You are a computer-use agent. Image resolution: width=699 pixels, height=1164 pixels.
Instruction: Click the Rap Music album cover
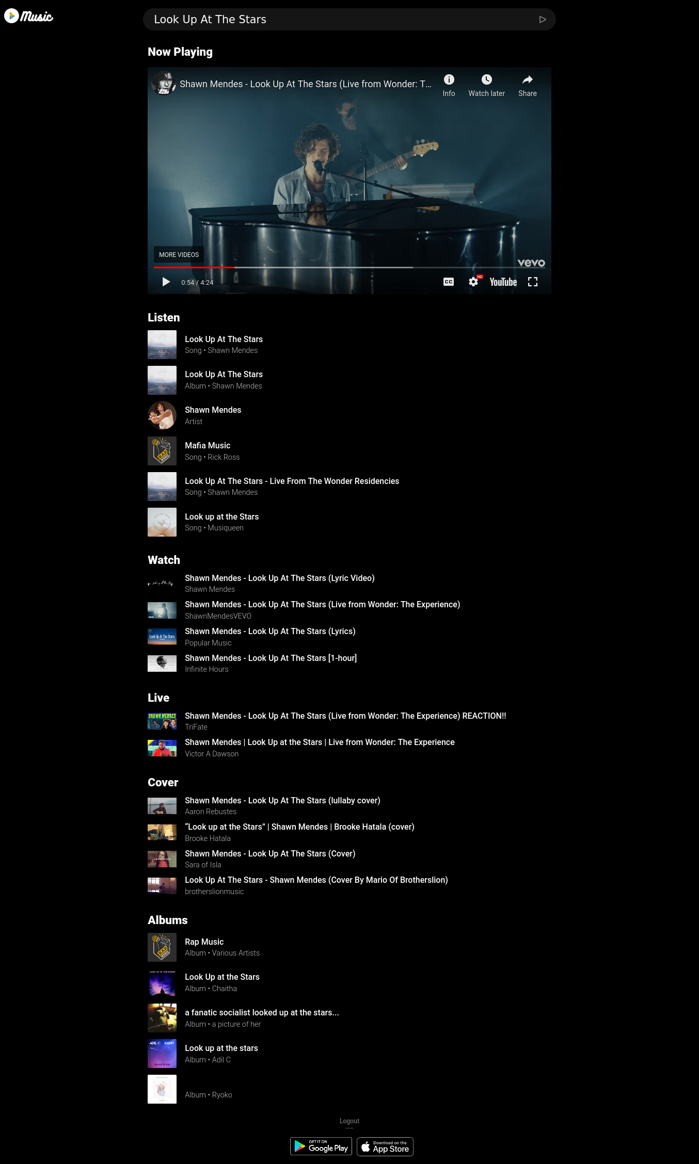click(x=162, y=947)
